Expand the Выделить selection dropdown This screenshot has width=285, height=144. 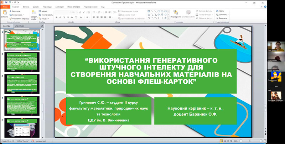point(223,18)
